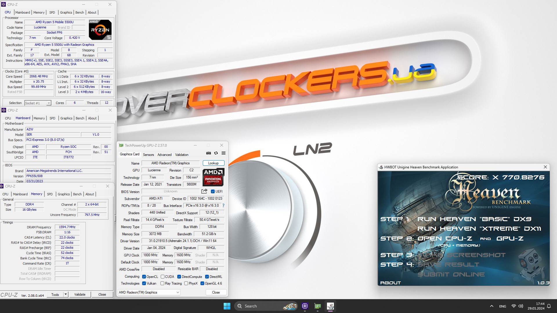Click the Close button in GPU-Z
This screenshot has height=313, width=557.
click(216, 292)
